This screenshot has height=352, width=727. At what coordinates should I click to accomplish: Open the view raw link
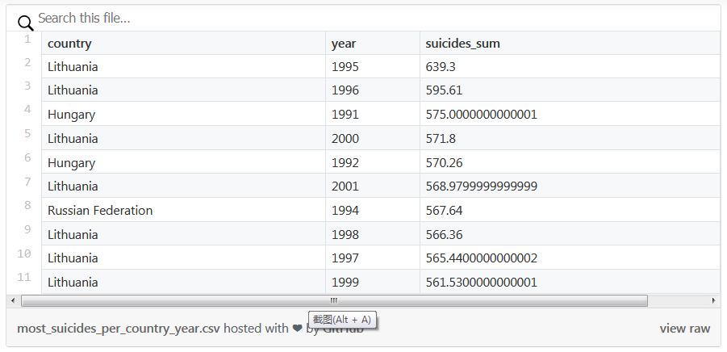click(684, 329)
